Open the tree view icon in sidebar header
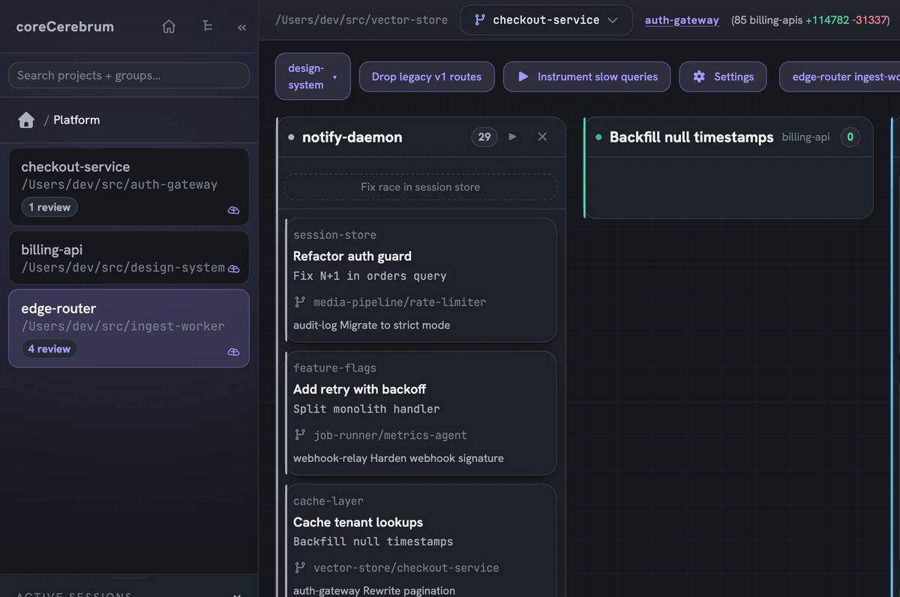900x597 pixels. [207, 27]
